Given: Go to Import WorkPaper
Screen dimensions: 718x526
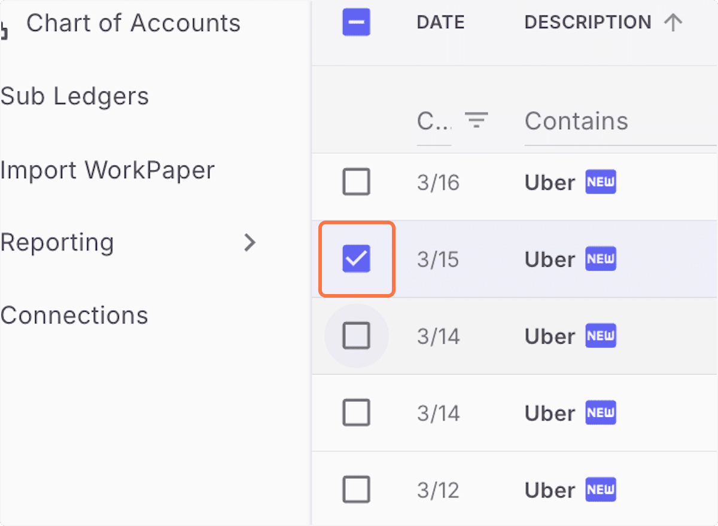Looking at the screenshot, I should (108, 170).
